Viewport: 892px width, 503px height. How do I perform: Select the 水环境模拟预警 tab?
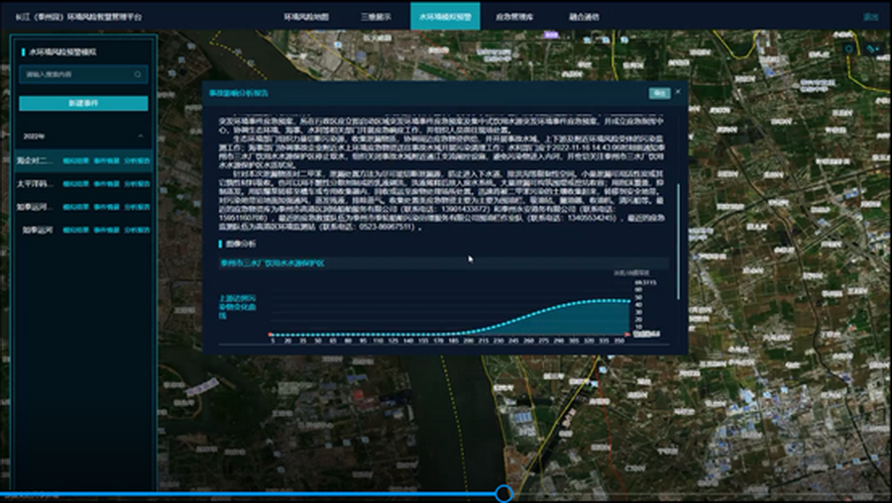pos(443,17)
